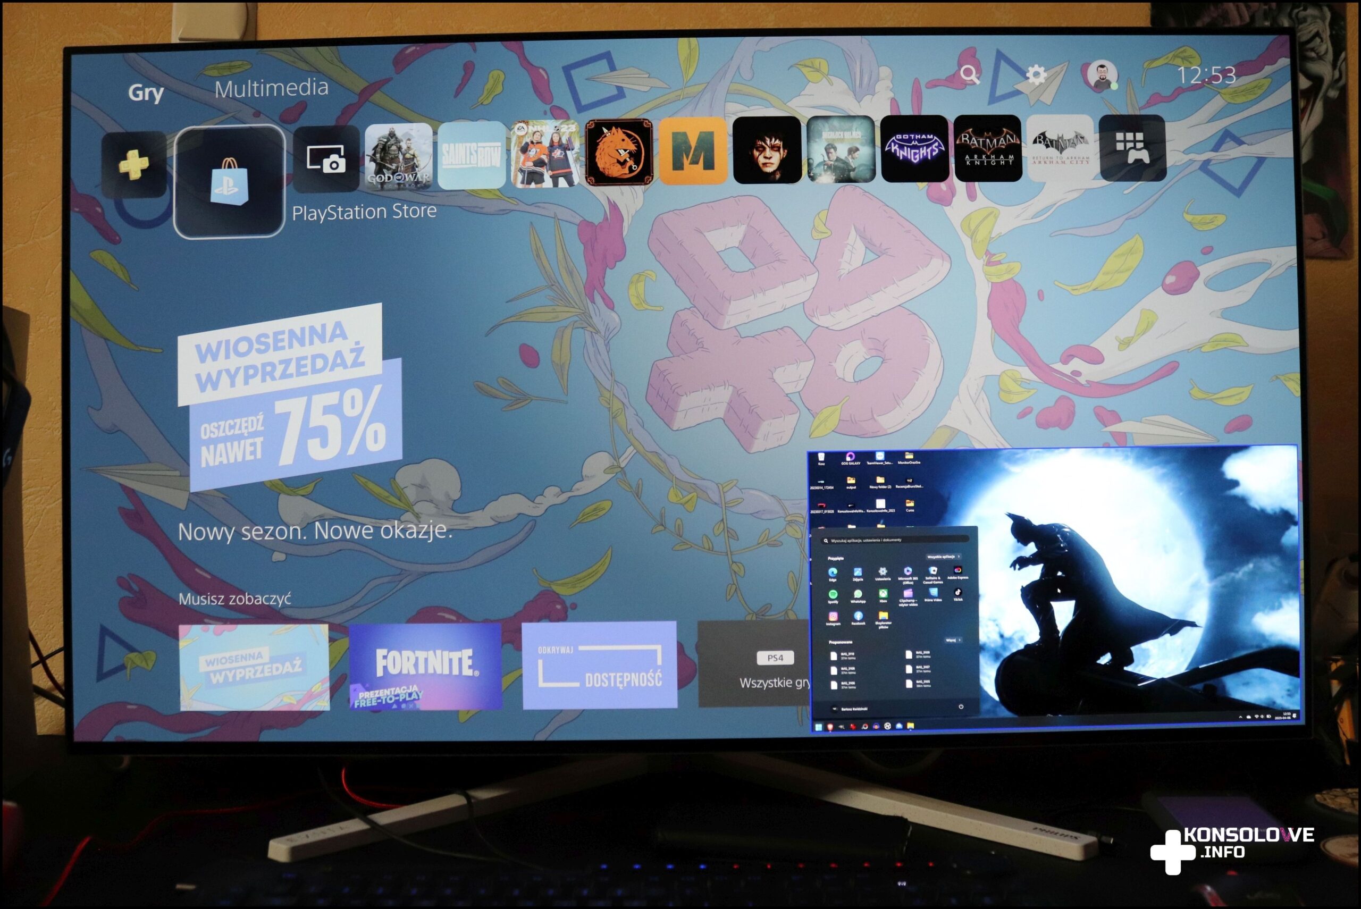Switch to the Multimedia tab
Image resolution: width=1361 pixels, height=909 pixels.
pyautogui.click(x=271, y=88)
